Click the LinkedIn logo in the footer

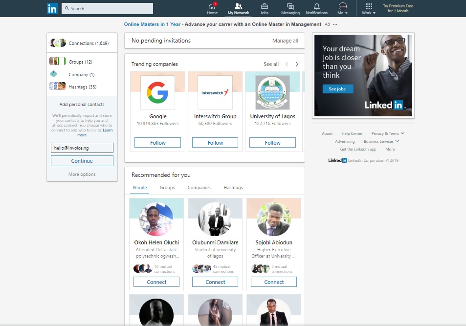[337, 160]
